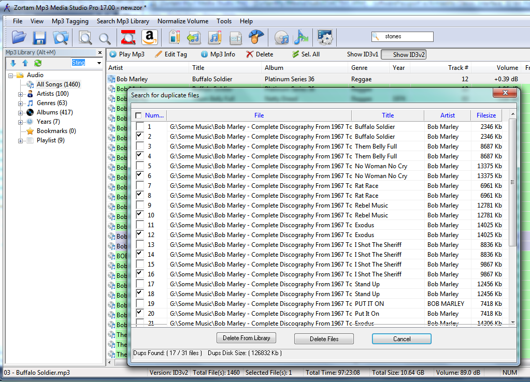Open library with the folder icon
Screen dimensions: 530x382
click(x=19, y=37)
